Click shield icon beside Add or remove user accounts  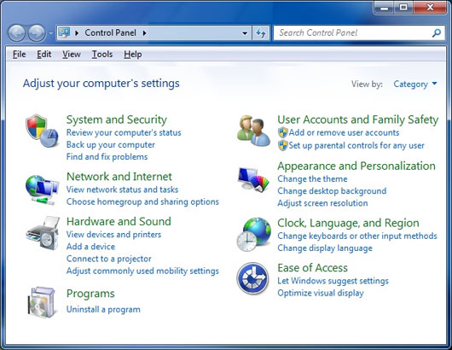tap(283, 132)
